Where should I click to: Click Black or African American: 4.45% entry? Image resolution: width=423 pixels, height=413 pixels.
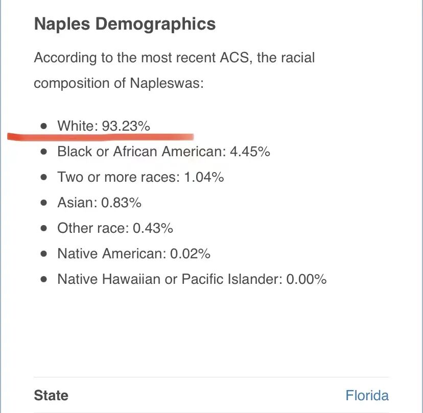[x=163, y=151]
